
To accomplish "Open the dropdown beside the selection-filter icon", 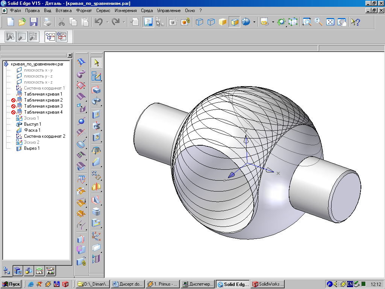I will coord(273,22).
